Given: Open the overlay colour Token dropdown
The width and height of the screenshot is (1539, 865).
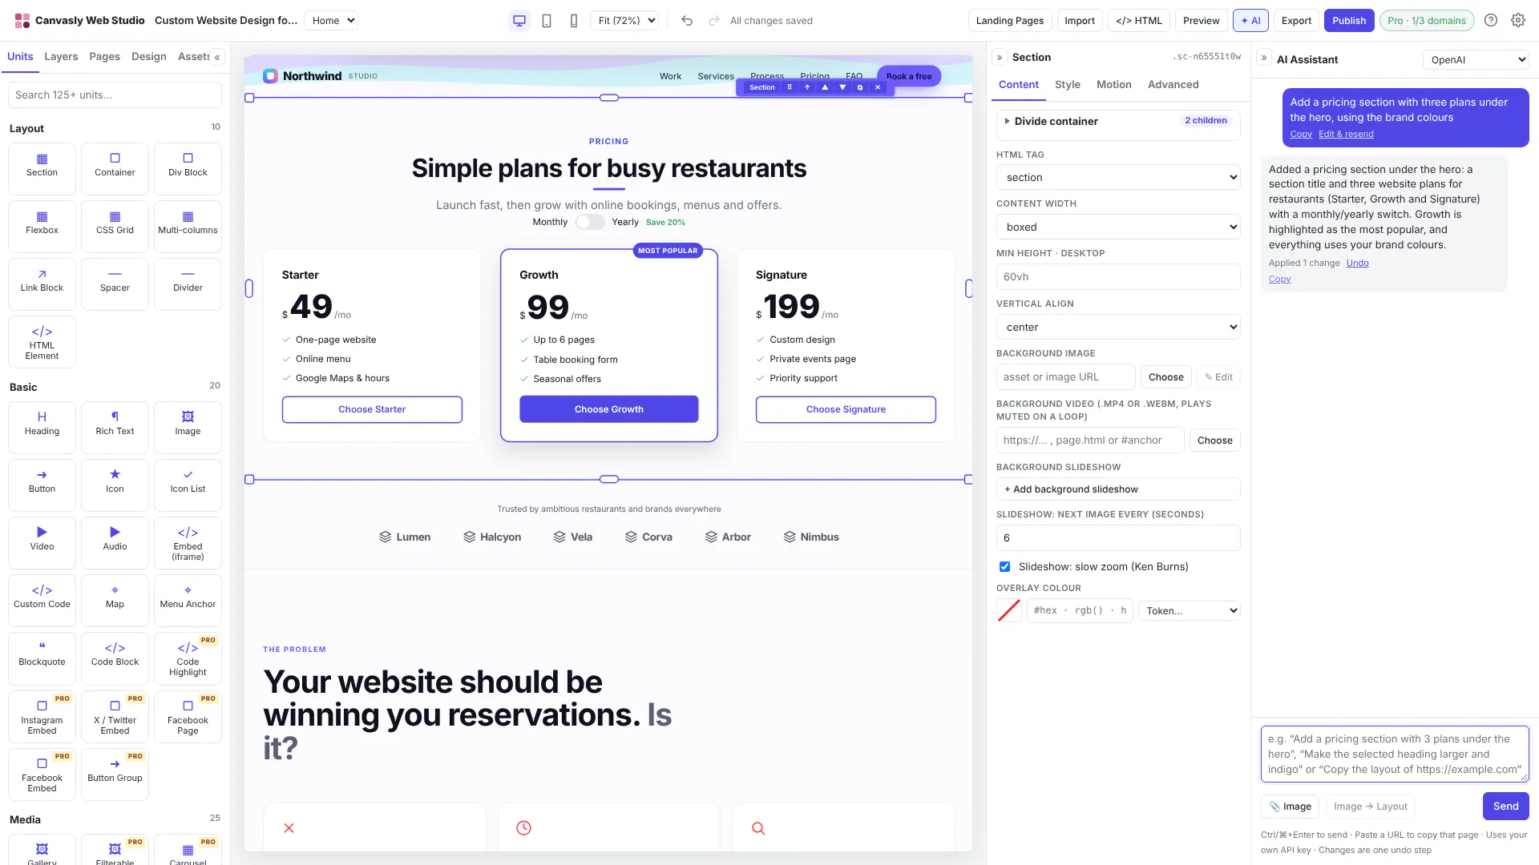Looking at the screenshot, I should click(x=1190, y=611).
